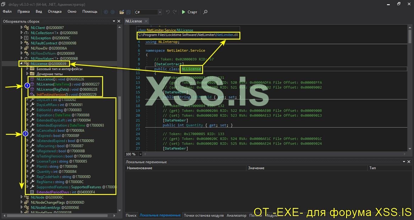Collapse the NLLicense class tree node
The image size is (414, 220).
click(x=22, y=64)
